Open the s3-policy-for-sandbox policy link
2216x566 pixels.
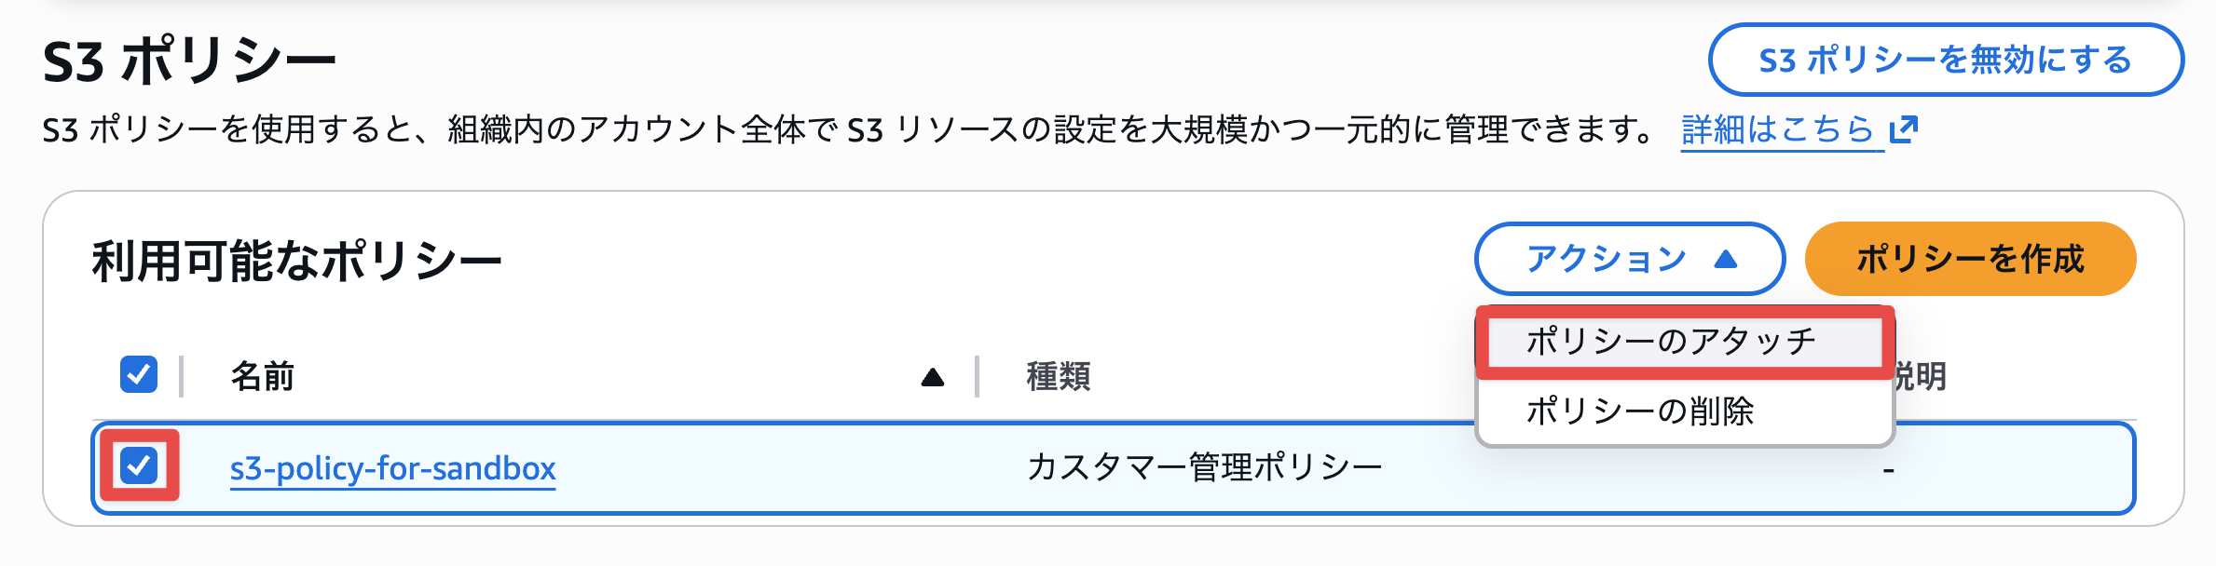392,467
